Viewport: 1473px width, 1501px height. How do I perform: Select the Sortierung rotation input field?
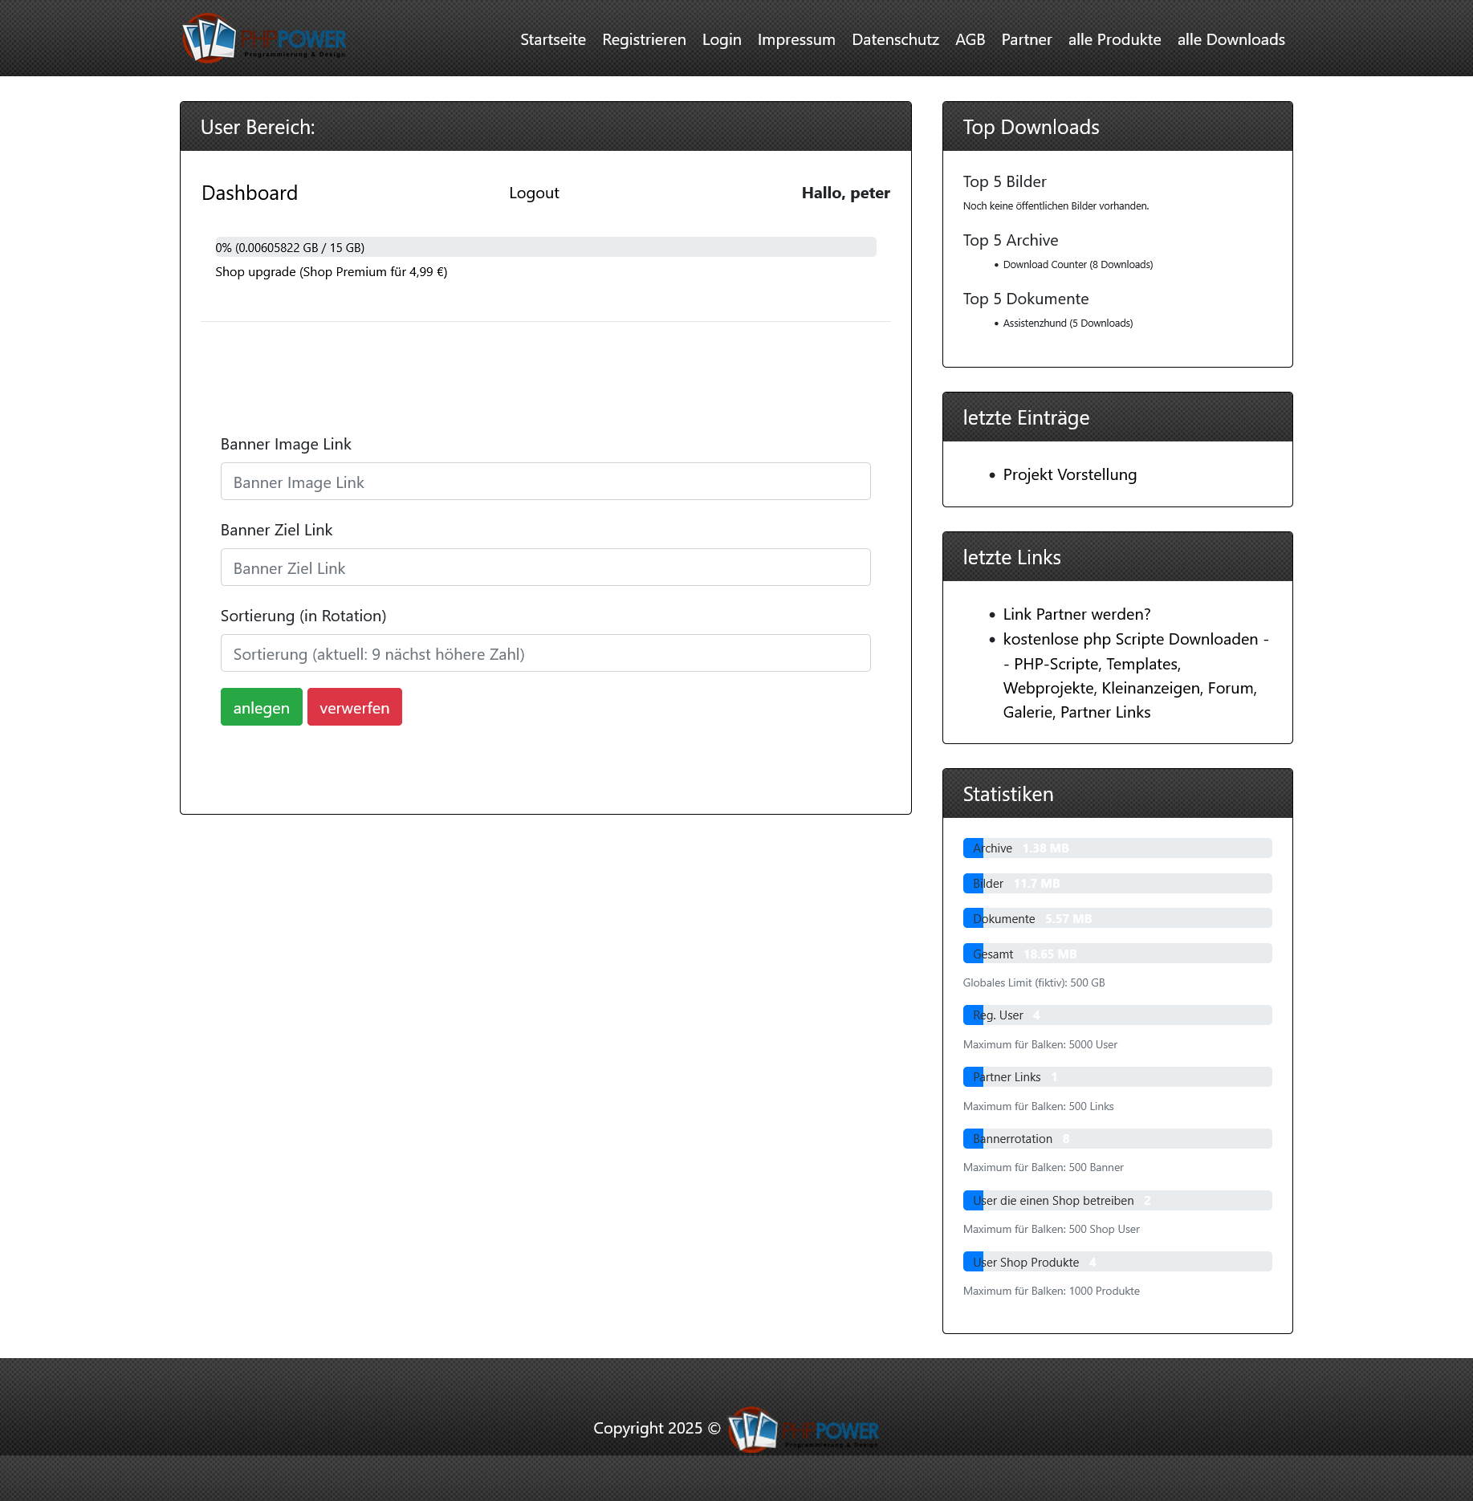point(545,653)
